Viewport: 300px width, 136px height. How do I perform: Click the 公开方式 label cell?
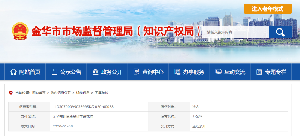pyautogui.click(x=169, y=126)
